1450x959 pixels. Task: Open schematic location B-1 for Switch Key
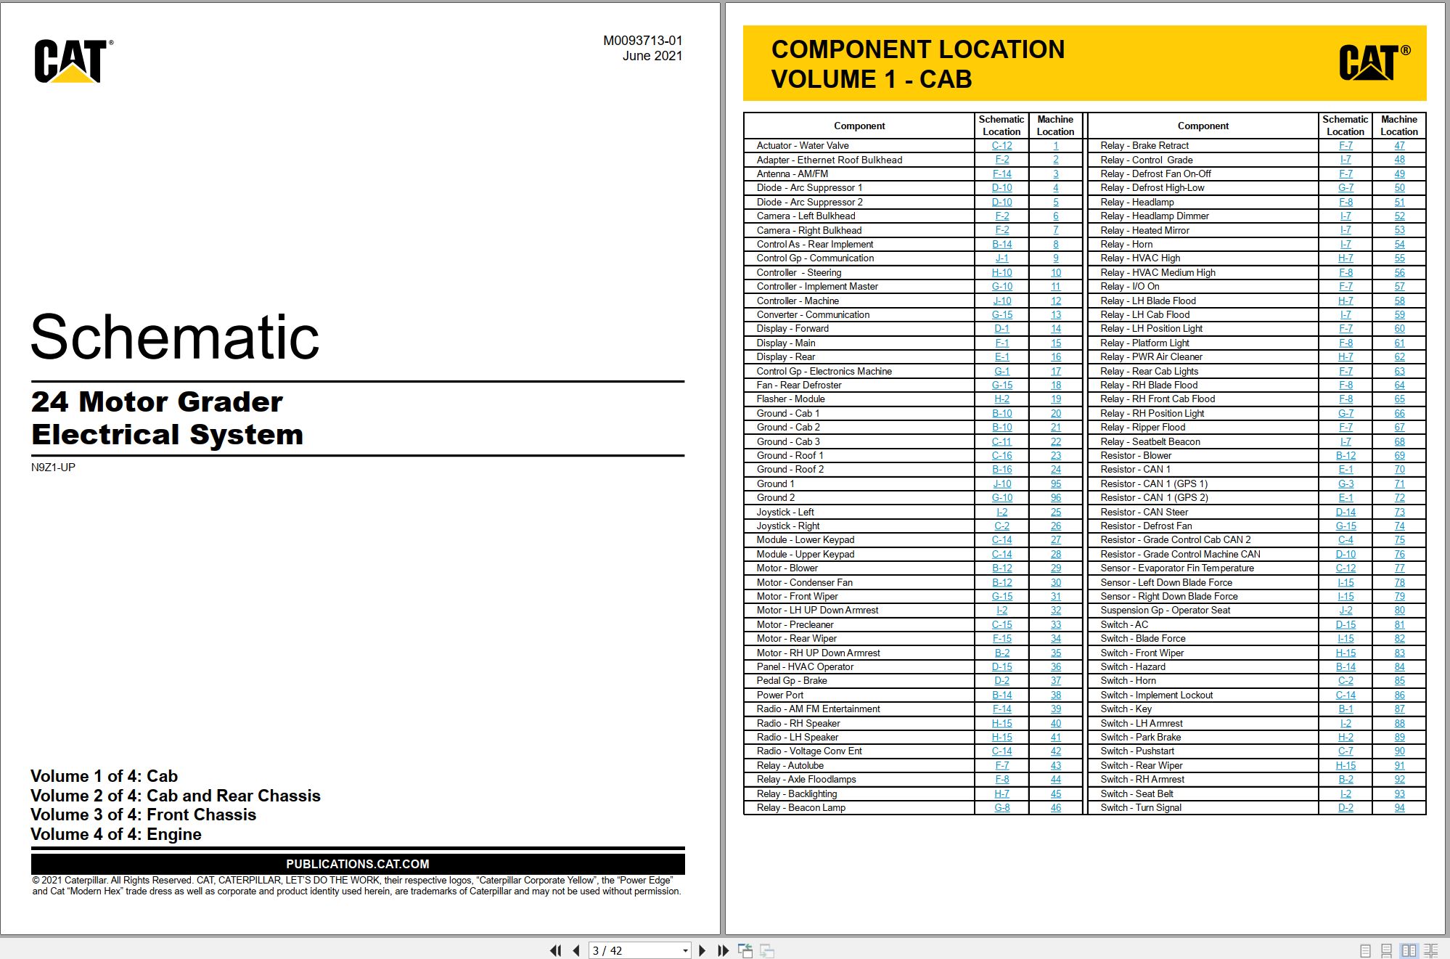(x=1345, y=709)
